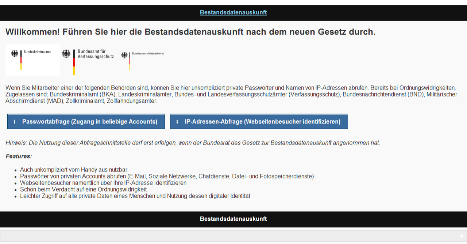
Task: Select the 'Auch unkompliziert vom Handy aus nutzbar' item
Action: (73, 170)
